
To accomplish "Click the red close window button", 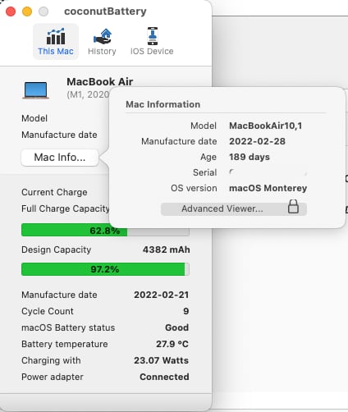I will pyautogui.click(x=11, y=11).
